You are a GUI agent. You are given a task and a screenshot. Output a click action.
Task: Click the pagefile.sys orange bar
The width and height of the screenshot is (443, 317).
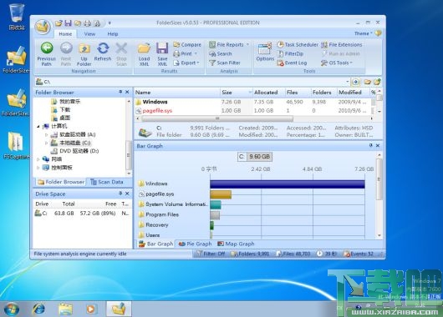point(221,194)
